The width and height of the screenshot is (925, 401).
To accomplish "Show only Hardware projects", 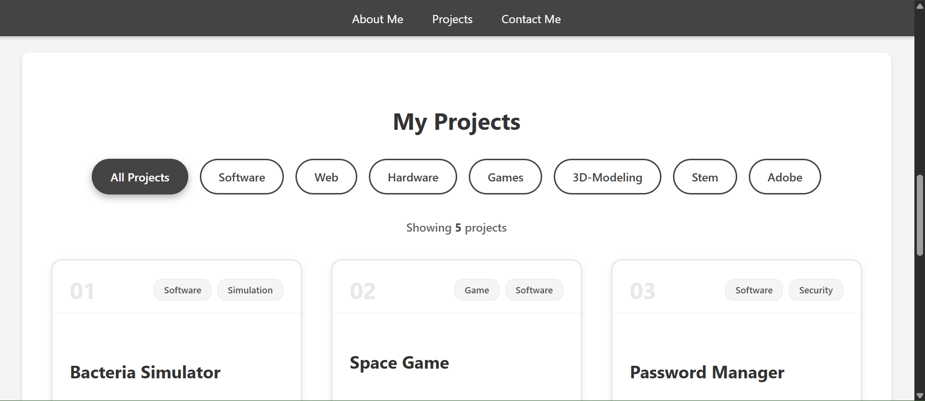I will click(413, 177).
